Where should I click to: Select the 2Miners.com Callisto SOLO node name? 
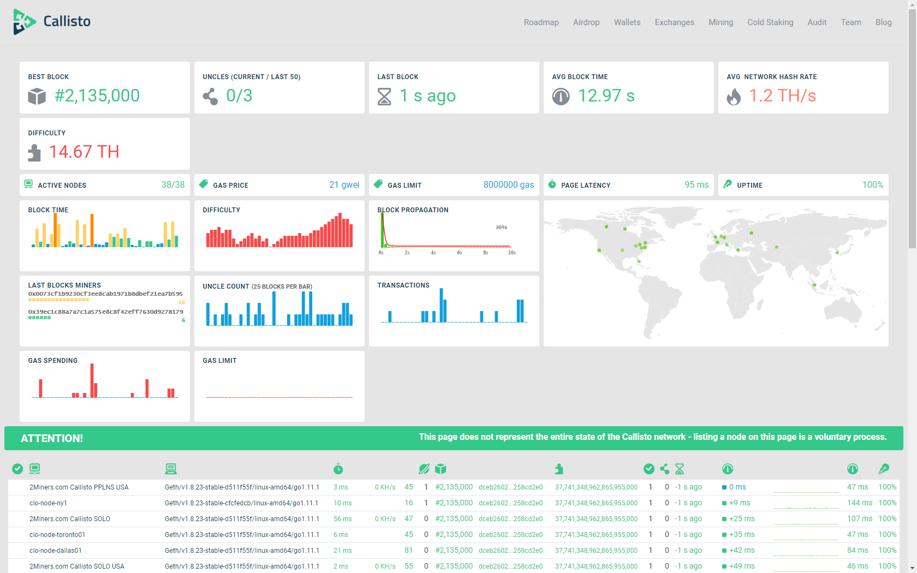click(x=70, y=519)
